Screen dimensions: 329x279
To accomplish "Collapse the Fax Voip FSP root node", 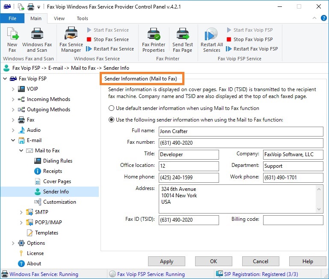I will click(x=5, y=79).
